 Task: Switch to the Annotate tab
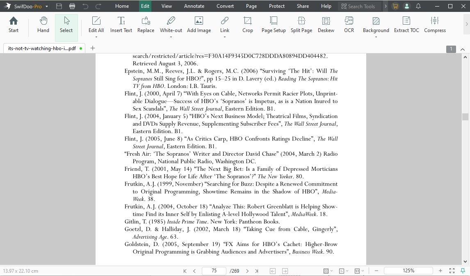point(194,6)
